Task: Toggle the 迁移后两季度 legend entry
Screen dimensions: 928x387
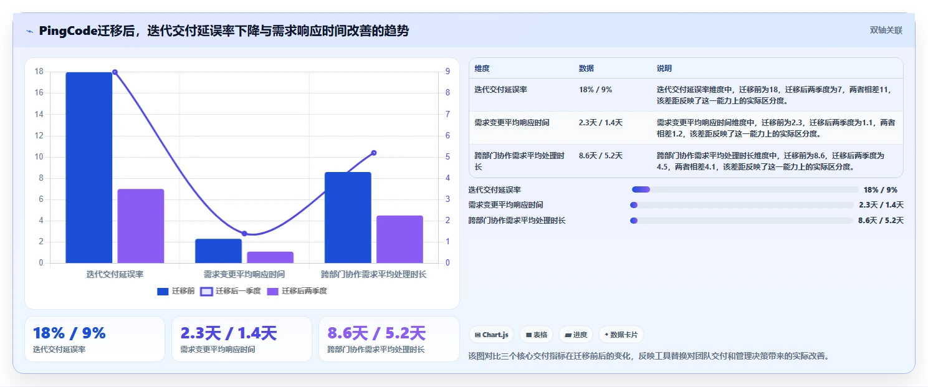Action: click(x=297, y=291)
